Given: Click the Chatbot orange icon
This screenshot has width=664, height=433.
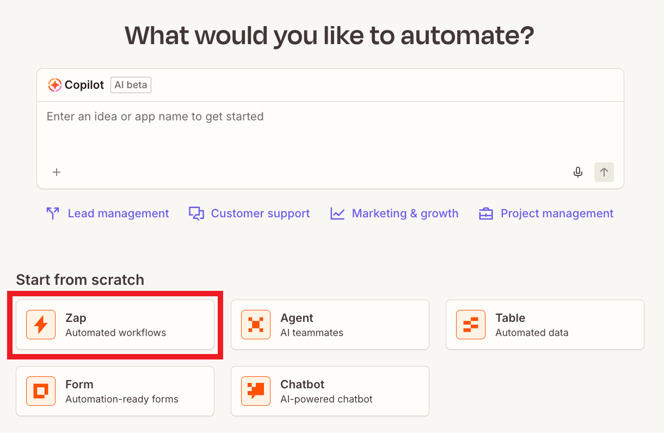Looking at the screenshot, I should coord(256,391).
